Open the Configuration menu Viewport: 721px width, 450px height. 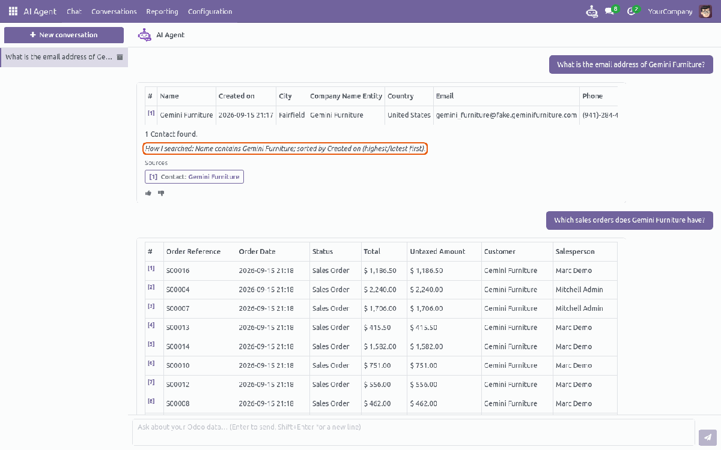(x=210, y=11)
